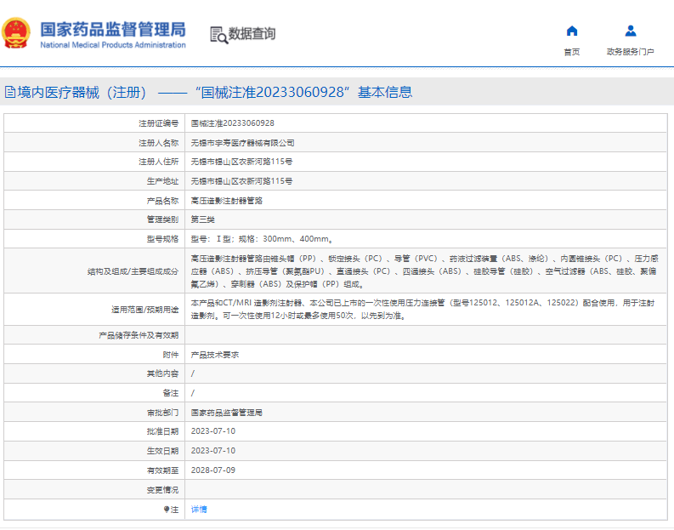Open the 详情 link in the 注 row
Viewport: 674px width, 530px height.
pyautogui.click(x=199, y=510)
